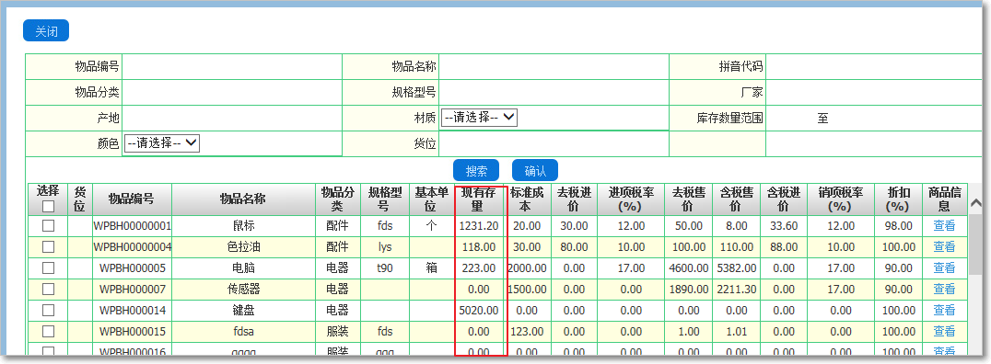Open the 材质 dropdown
This screenshot has width=991, height=364.
tap(479, 118)
